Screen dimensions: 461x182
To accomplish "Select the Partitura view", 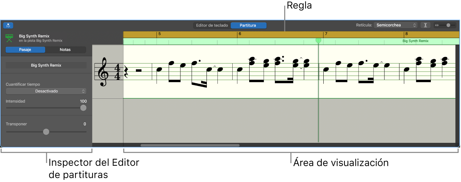I will pos(248,25).
